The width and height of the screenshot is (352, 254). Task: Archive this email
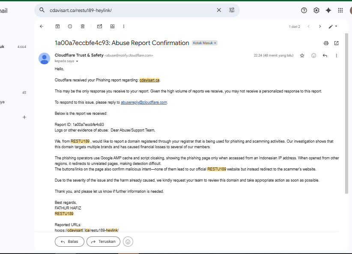pyautogui.click(x=57, y=27)
